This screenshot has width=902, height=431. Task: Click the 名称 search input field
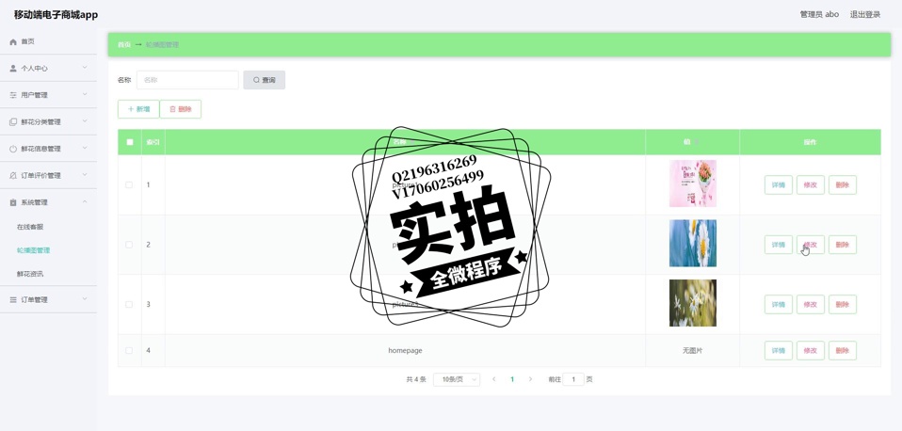[187, 80]
